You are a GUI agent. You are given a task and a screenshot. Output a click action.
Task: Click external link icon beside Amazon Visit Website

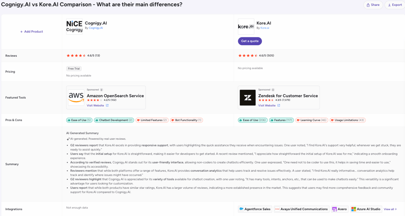click(x=107, y=105)
